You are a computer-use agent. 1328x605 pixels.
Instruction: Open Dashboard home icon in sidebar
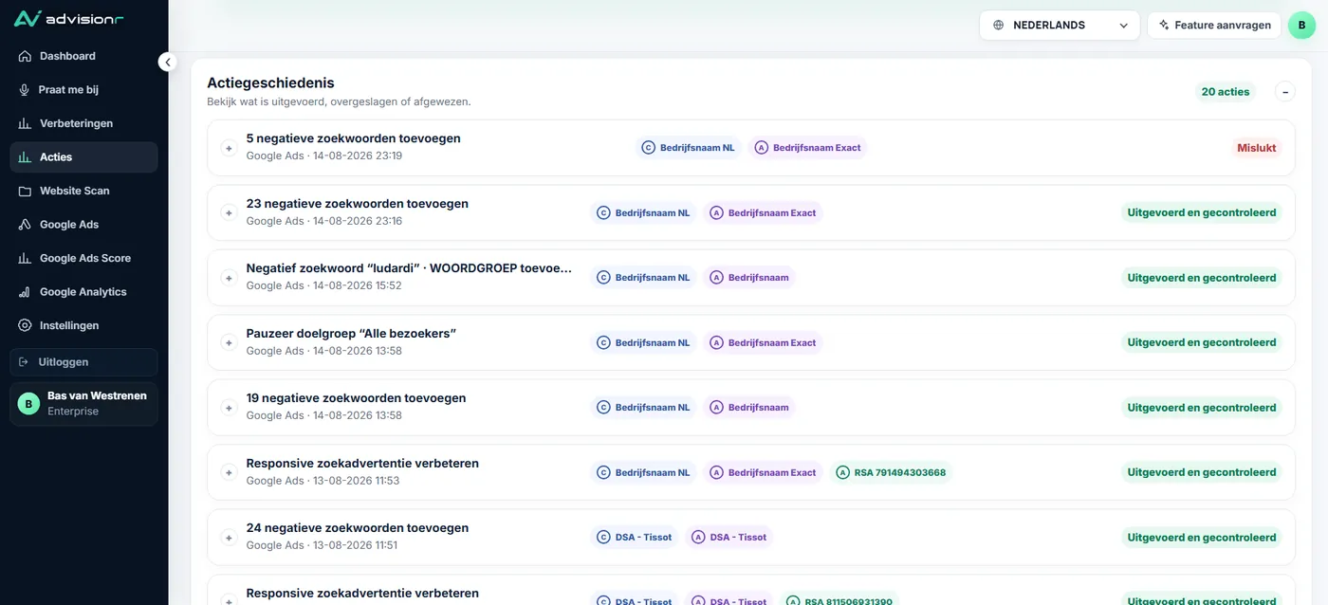point(25,56)
